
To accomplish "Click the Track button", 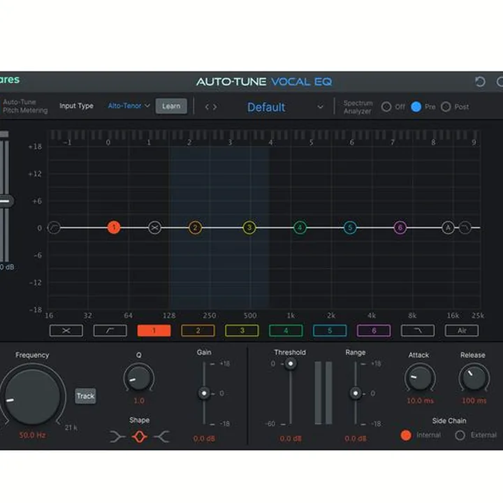I will [85, 396].
